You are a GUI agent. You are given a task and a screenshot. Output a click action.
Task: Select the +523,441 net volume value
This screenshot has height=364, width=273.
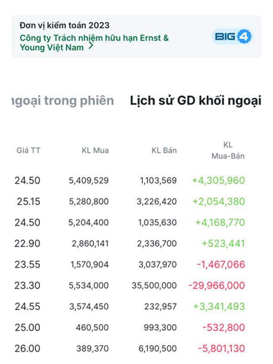[x=223, y=244]
